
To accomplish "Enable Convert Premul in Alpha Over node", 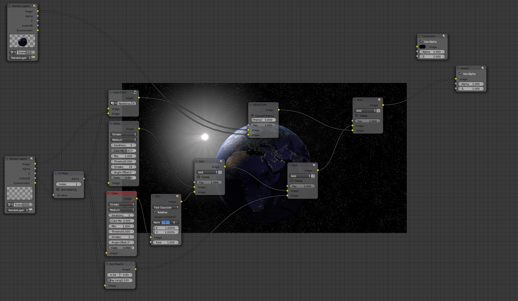I will [252, 115].
